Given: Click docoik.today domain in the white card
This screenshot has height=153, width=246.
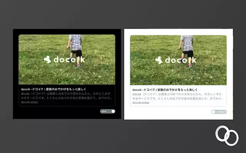Looking at the screenshot, I should click(x=141, y=103).
